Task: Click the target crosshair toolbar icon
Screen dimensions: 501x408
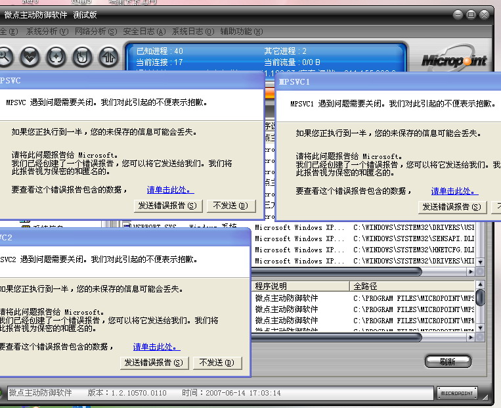Action: (56, 57)
